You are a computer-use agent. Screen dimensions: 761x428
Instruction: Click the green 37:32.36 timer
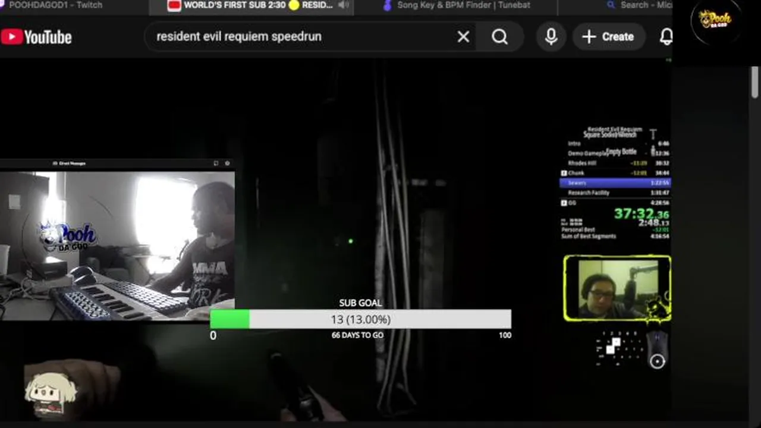(x=641, y=213)
